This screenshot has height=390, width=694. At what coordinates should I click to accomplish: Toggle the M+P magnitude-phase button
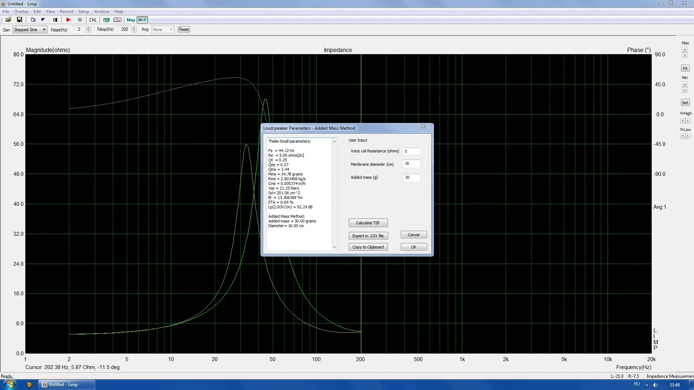[142, 20]
